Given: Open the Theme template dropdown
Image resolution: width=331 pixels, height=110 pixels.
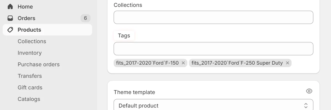Looking at the screenshot, I should point(213,106).
